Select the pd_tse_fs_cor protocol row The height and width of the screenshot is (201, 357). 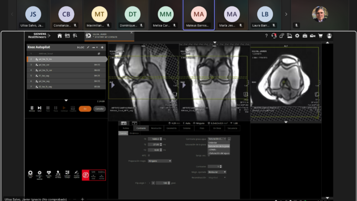click(x=66, y=71)
